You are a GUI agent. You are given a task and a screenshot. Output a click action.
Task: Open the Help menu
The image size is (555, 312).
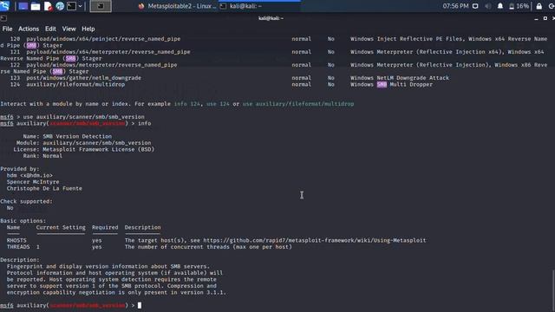coord(88,29)
